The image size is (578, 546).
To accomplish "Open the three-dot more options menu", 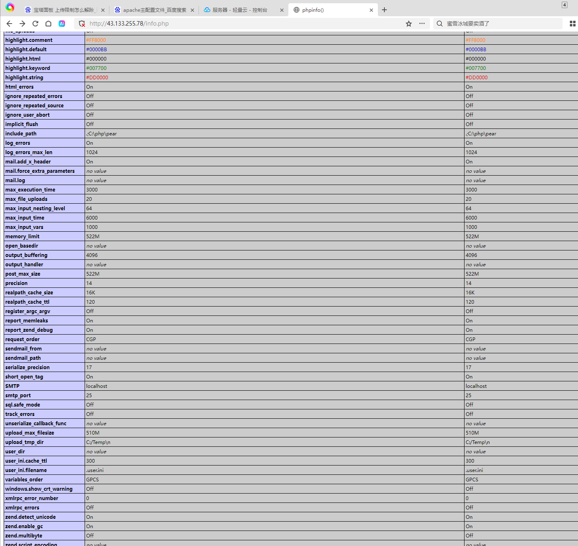I will coord(422,24).
